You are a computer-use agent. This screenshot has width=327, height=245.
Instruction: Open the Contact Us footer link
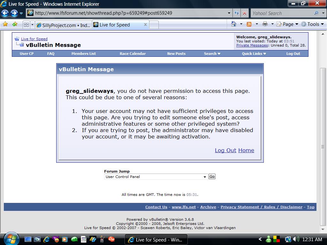[156, 207]
